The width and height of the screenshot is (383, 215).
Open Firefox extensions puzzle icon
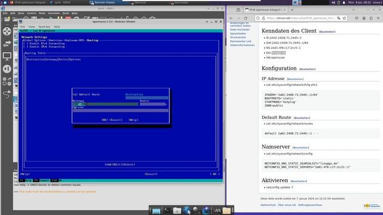371,19
